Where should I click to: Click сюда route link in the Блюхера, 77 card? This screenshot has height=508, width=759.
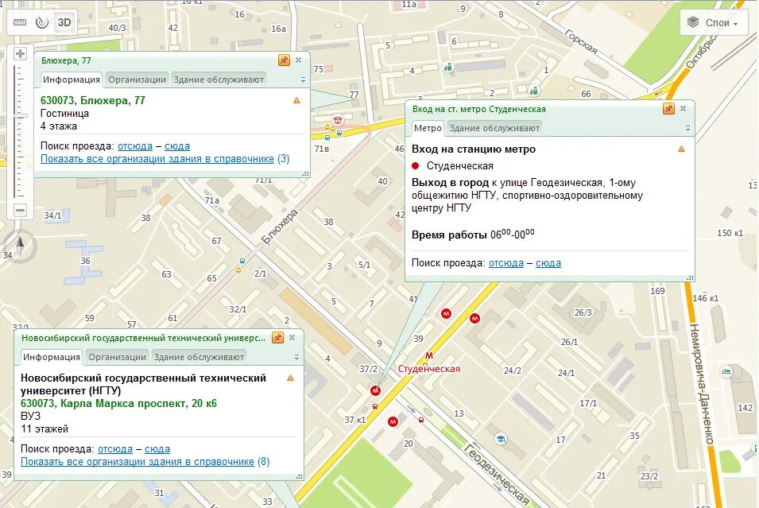point(177,145)
